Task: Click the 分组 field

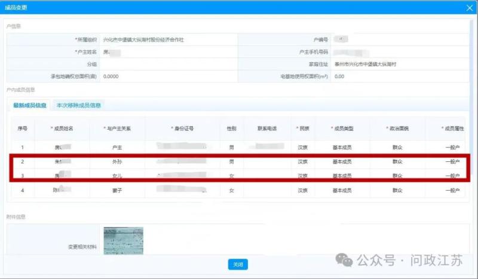Action: coord(167,64)
